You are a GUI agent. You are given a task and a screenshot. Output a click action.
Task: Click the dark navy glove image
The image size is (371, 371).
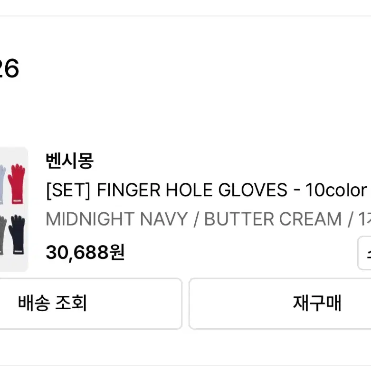point(17,234)
